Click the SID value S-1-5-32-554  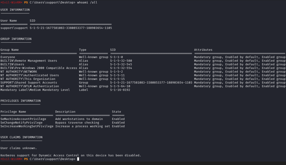[121, 68]
